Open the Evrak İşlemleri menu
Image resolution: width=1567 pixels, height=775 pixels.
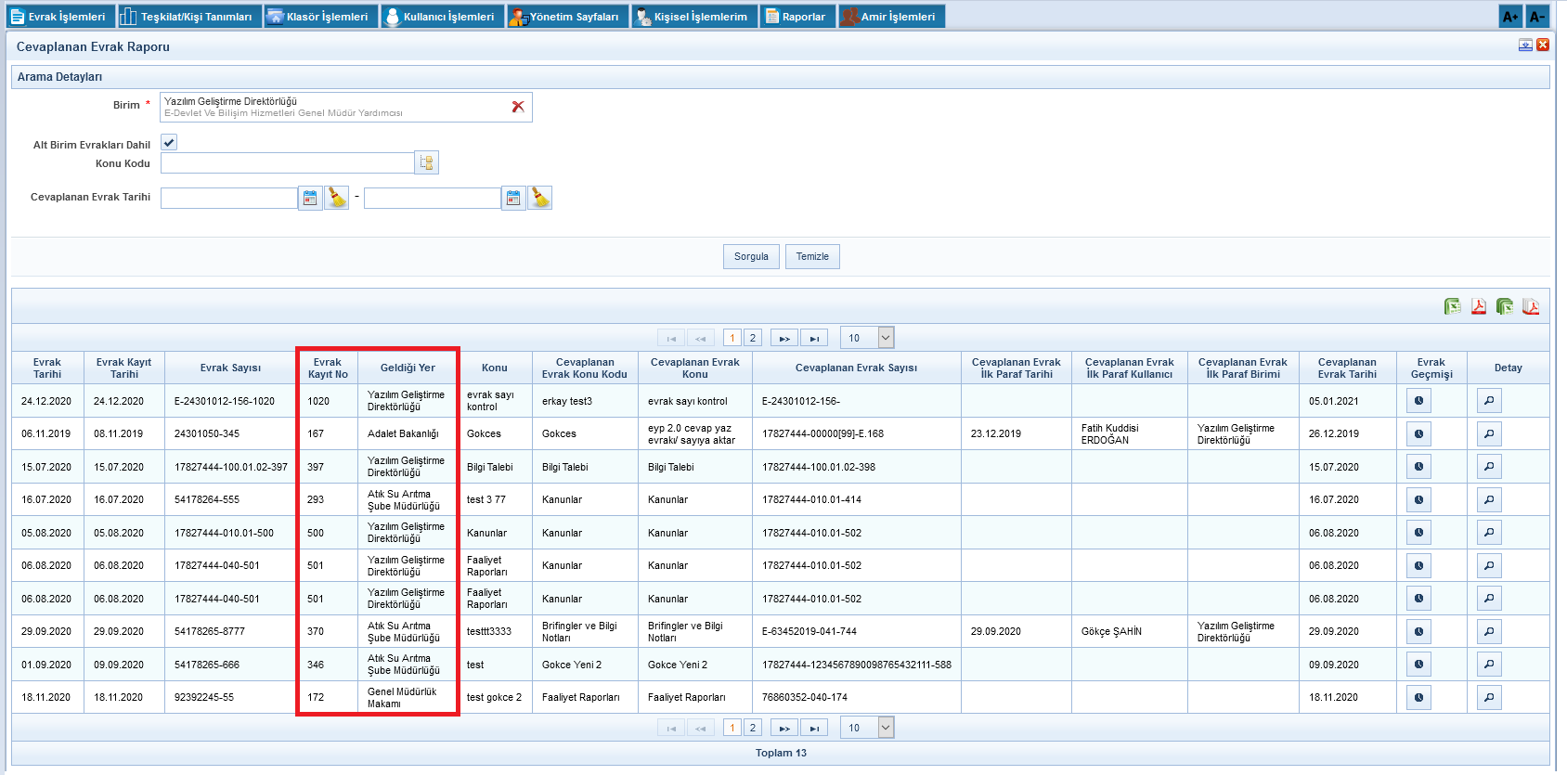(x=58, y=17)
